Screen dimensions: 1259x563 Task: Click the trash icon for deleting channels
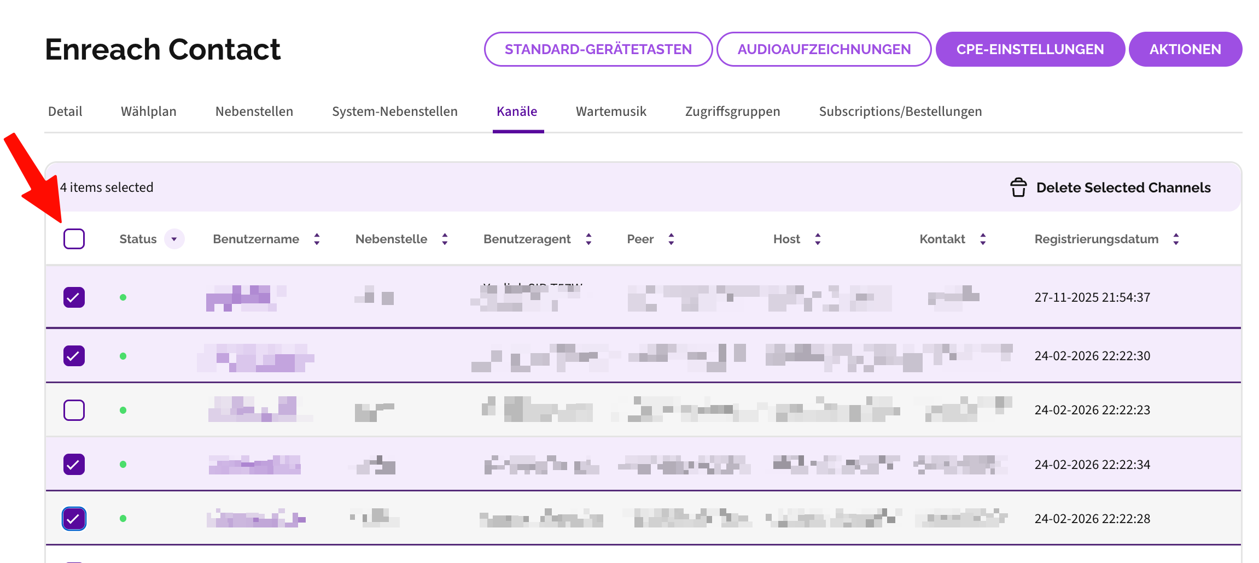coord(1018,187)
